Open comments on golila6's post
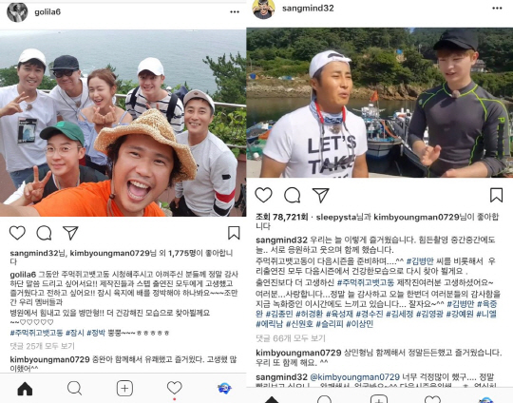Image resolution: width=513 pixels, height=403 pixels. point(44,233)
